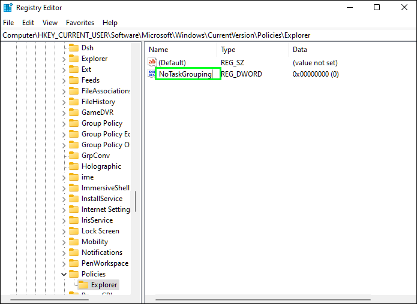Click the NoTaskGrouping DWORD value icon

(x=152, y=74)
